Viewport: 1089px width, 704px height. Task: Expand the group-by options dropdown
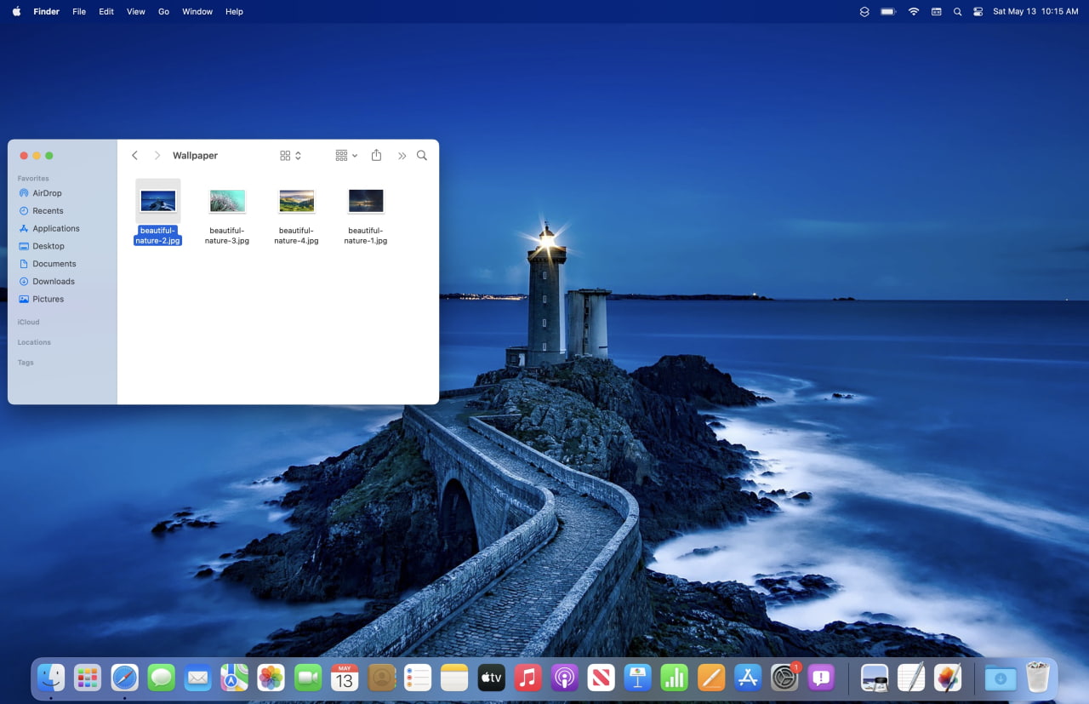(346, 156)
